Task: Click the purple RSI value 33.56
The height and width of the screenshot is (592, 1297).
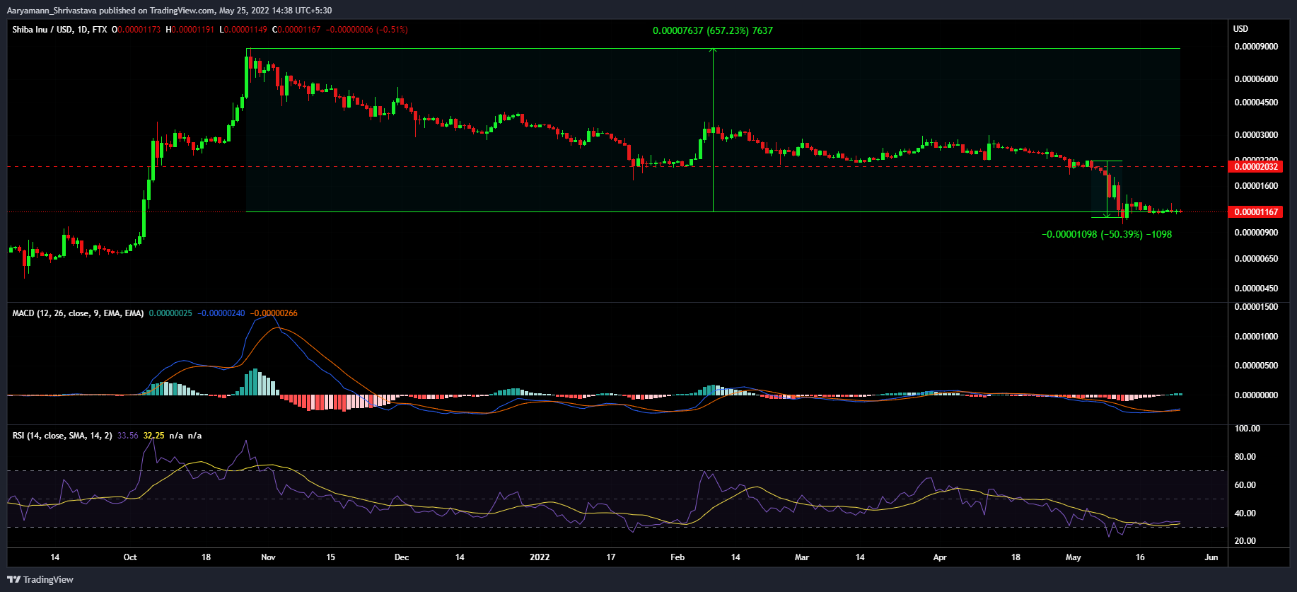Action: 128,436
